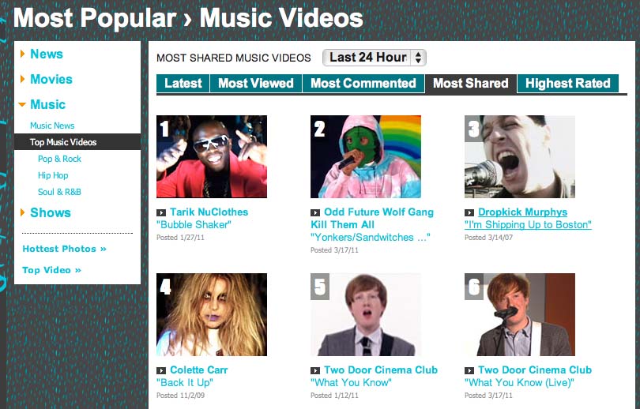The width and height of the screenshot is (640, 409).
Task: Collapse the Music section arrow
Action: pos(22,104)
